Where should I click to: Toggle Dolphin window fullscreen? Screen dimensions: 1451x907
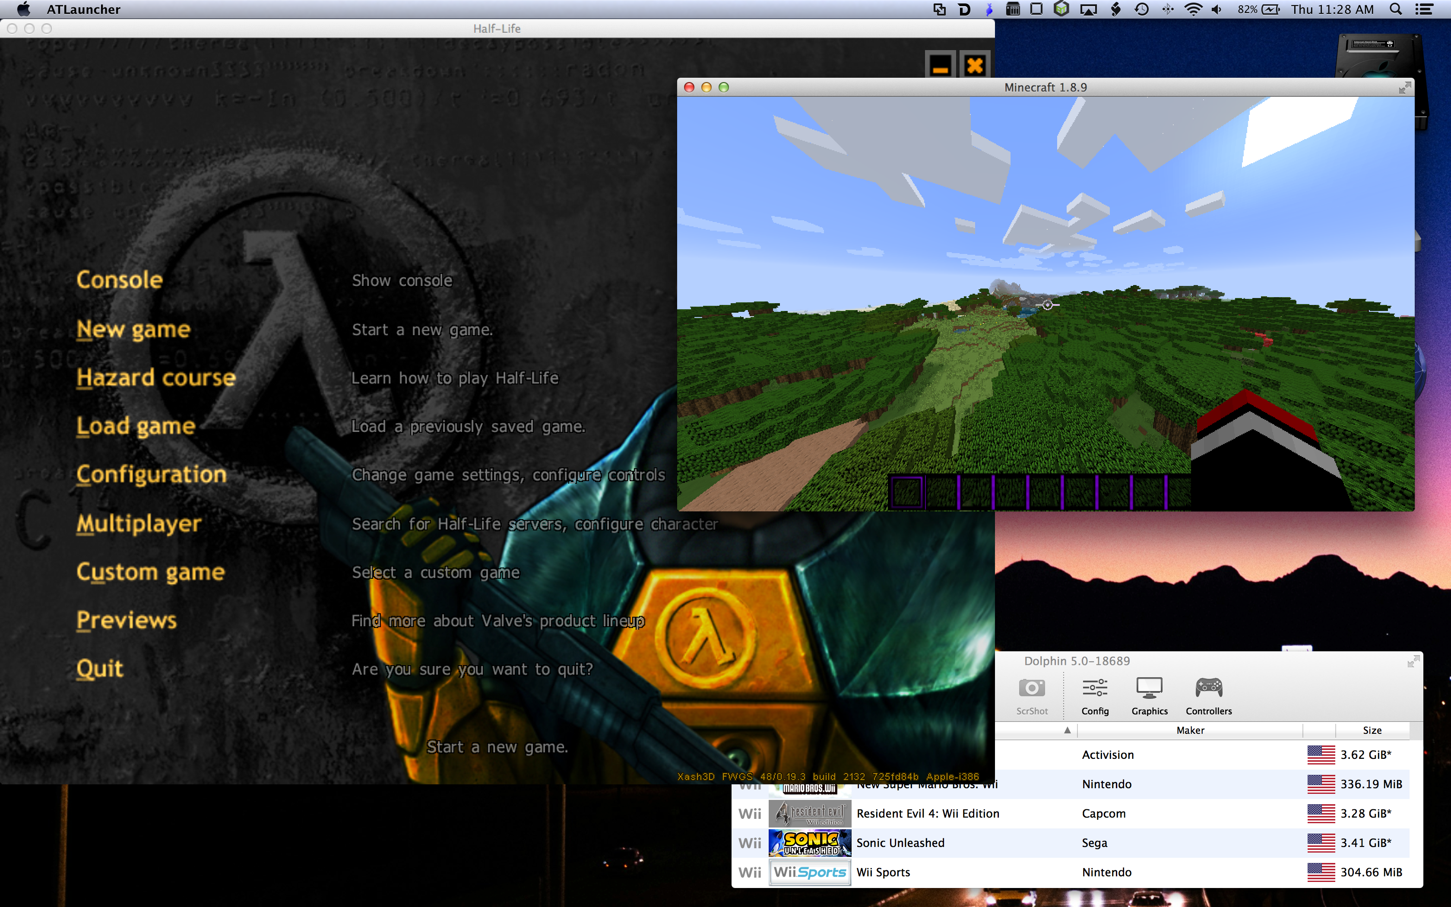coord(1413,661)
